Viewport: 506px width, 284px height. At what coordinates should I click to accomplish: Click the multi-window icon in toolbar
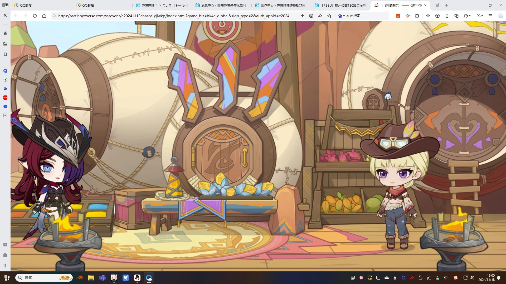pos(456,16)
